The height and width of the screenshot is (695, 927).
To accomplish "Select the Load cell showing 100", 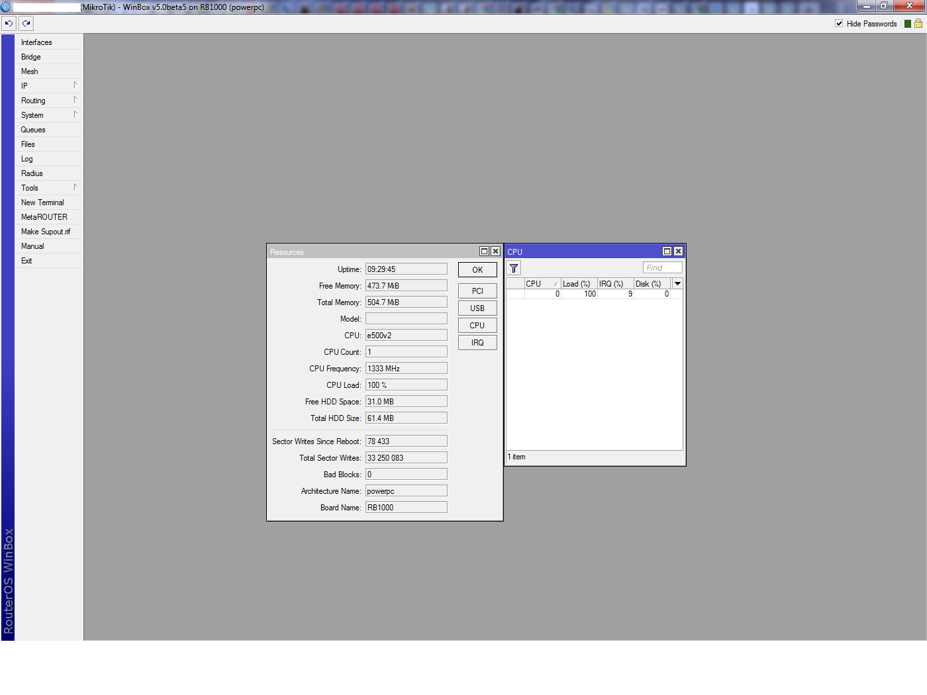I will tap(579, 294).
